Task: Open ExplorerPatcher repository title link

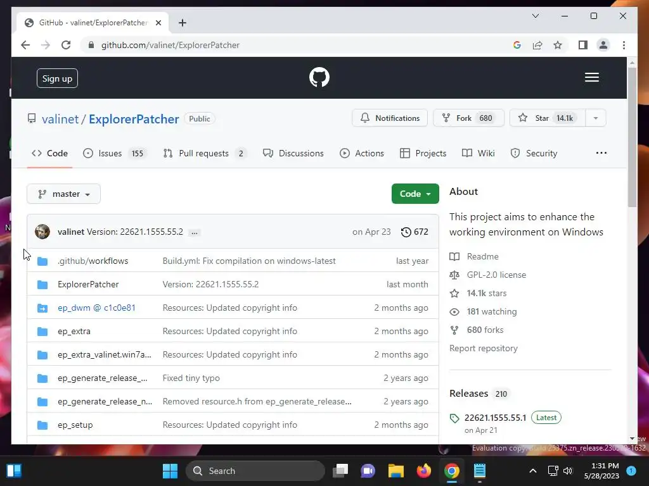Action: click(134, 119)
